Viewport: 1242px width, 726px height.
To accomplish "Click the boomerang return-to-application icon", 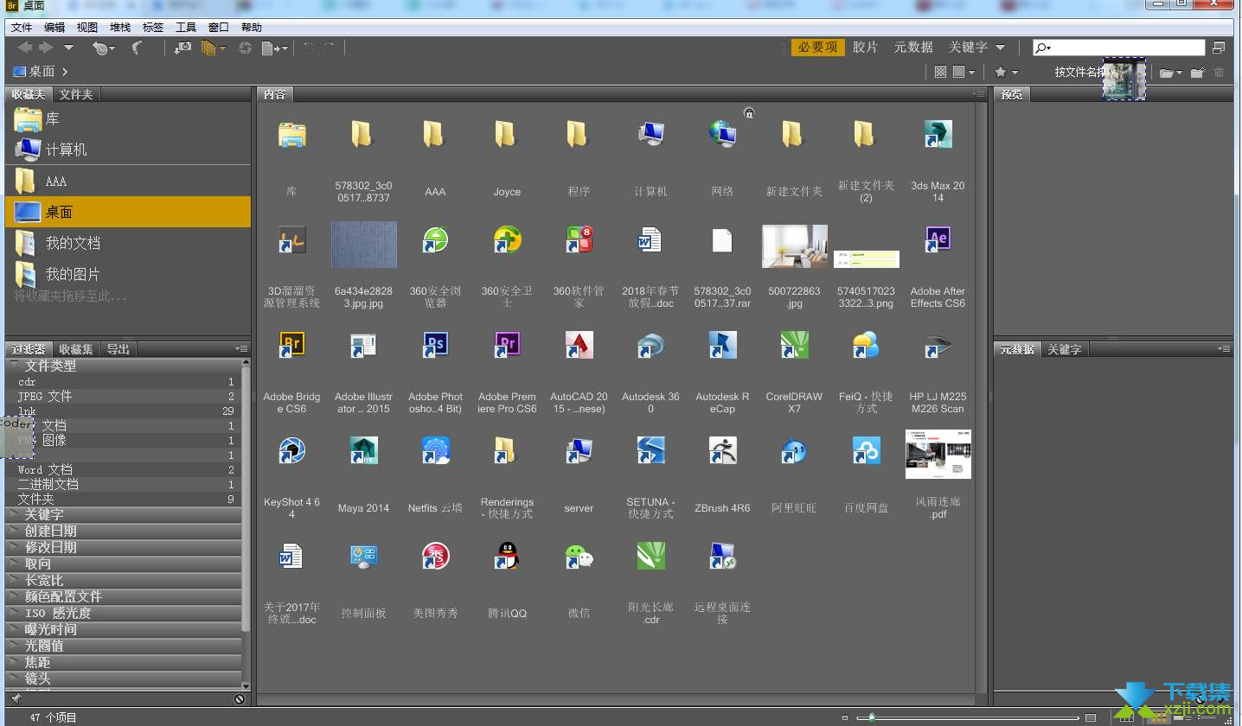I will click(137, 48).
